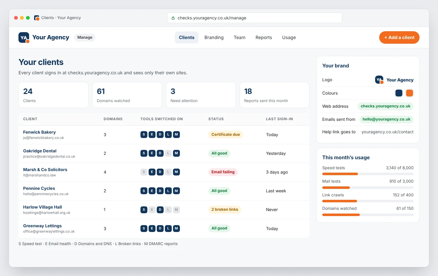
Task: Click the 2 broken links status badge
Action: click(x=225, y=209)
